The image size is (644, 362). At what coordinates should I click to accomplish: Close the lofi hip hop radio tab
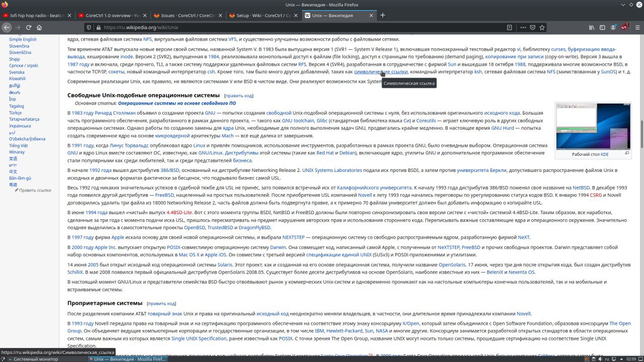pyautogui.click(x=69, y=16)
